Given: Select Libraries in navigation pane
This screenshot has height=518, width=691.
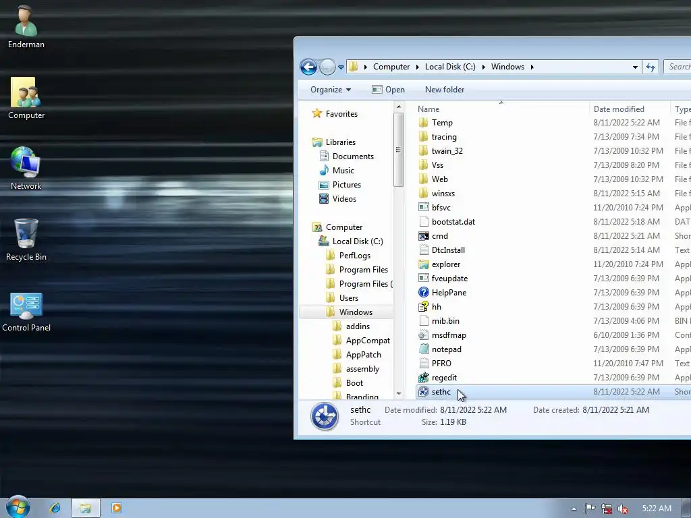Looking at the screenshot, I should 334,142.
